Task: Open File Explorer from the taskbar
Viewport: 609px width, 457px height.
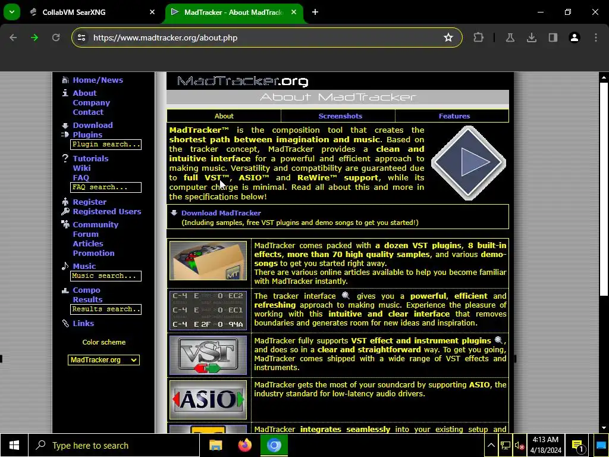Action: pos(215,445)
